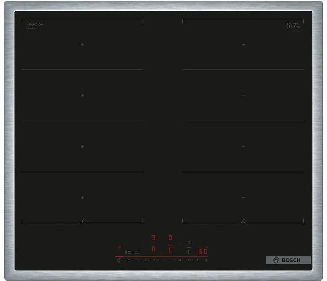
Task: Set power level 0 on the slider
Action: (128, 260)
